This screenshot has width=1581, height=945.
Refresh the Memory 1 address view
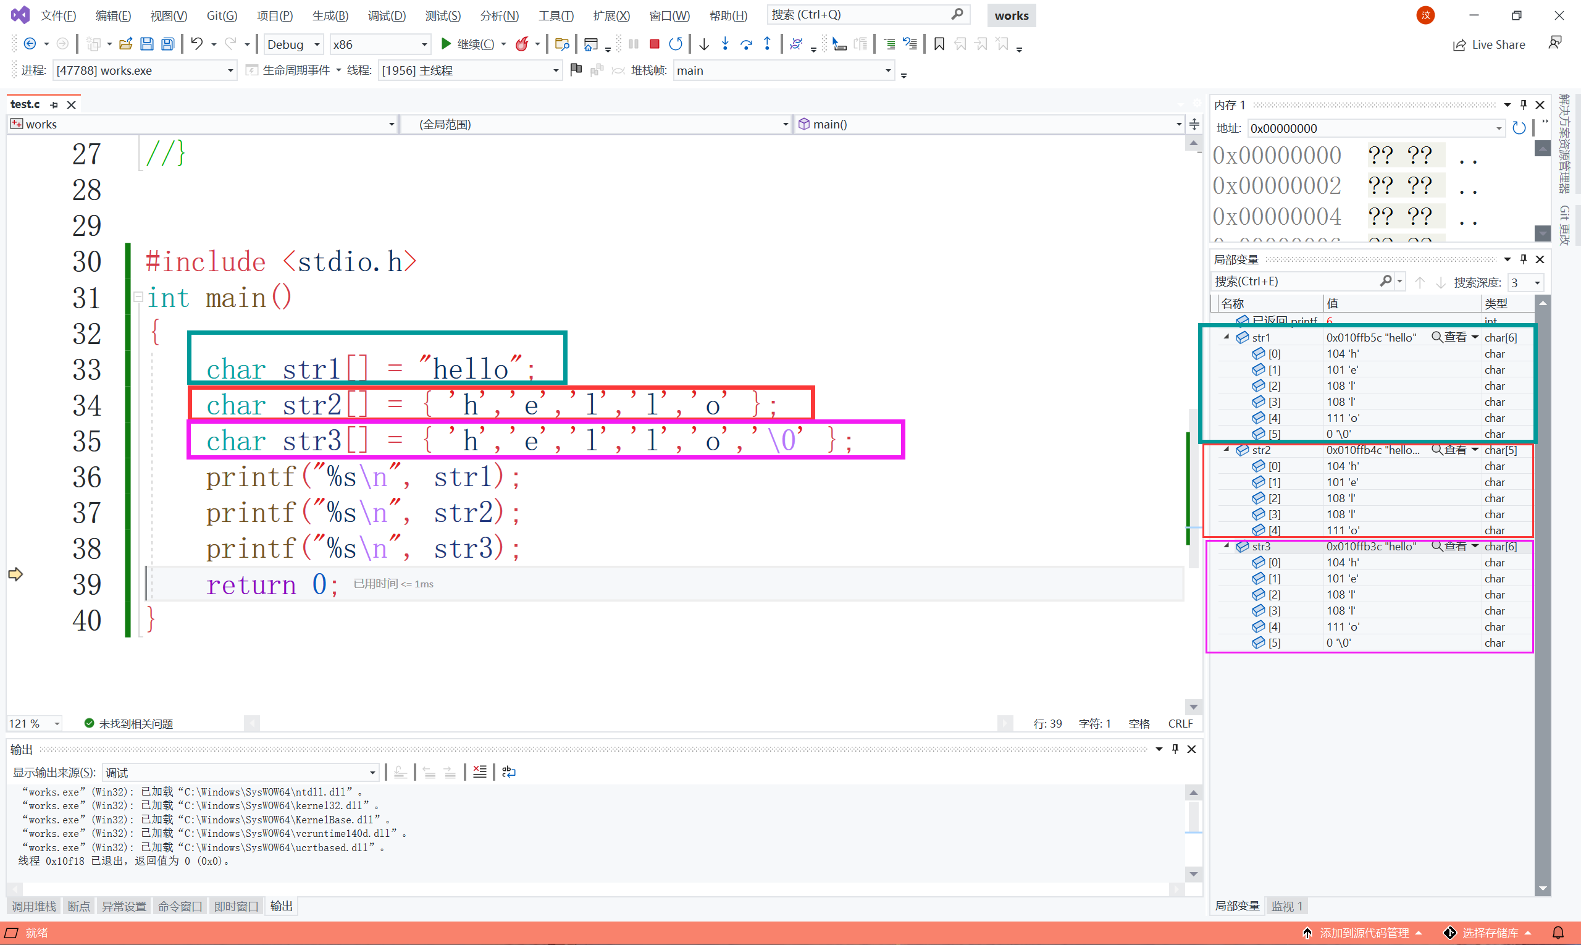(x=1519, y=128)
